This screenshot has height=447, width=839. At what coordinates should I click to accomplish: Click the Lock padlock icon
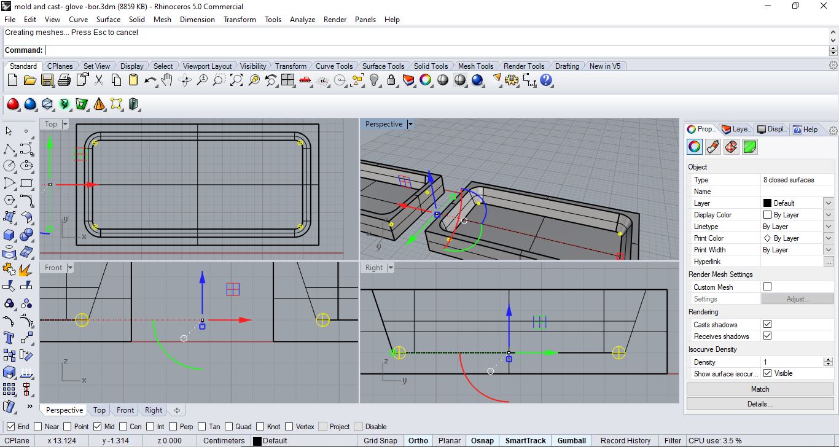click(x=391, y=80)
